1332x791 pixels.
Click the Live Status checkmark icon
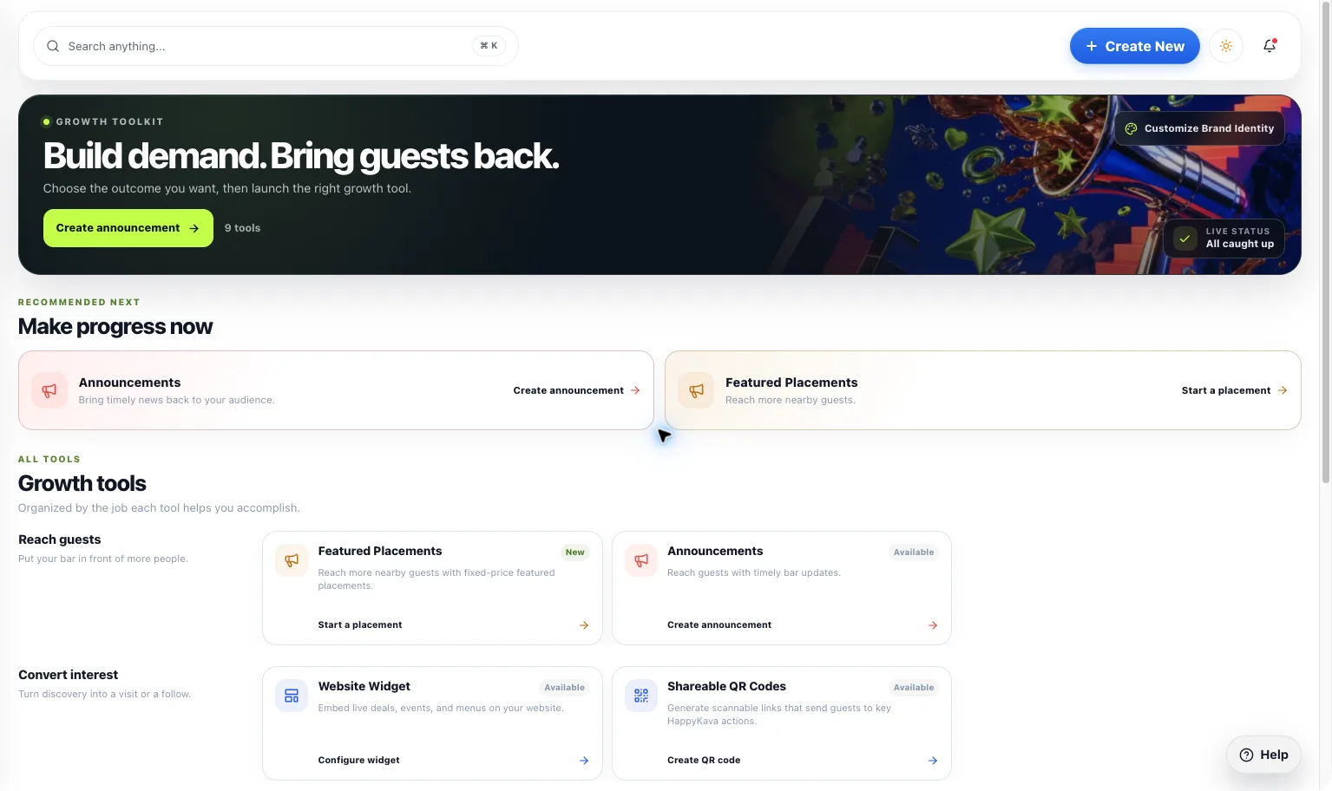pyautogui.click(x=1184, y=238)
